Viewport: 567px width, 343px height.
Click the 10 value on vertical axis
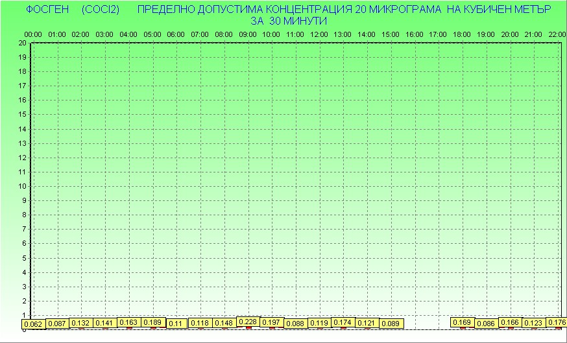click(22, 186)
